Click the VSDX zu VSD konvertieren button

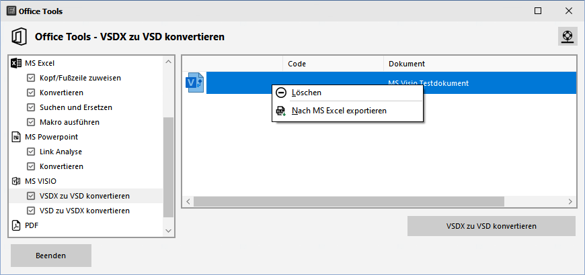point(492,226)
